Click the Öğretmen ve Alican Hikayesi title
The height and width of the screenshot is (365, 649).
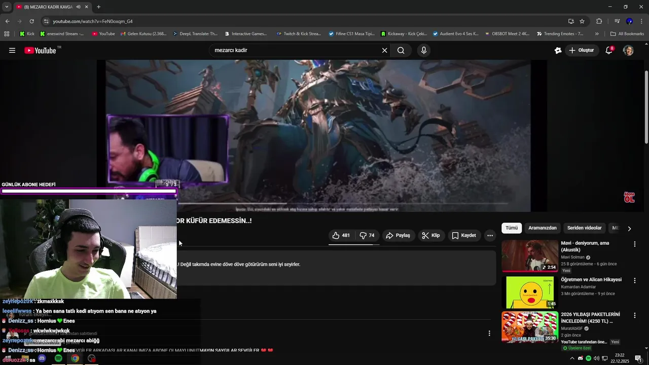591,280
